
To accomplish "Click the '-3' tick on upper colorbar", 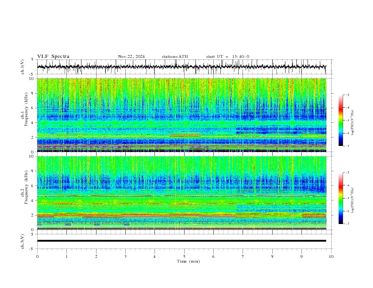I will (347, 95).
